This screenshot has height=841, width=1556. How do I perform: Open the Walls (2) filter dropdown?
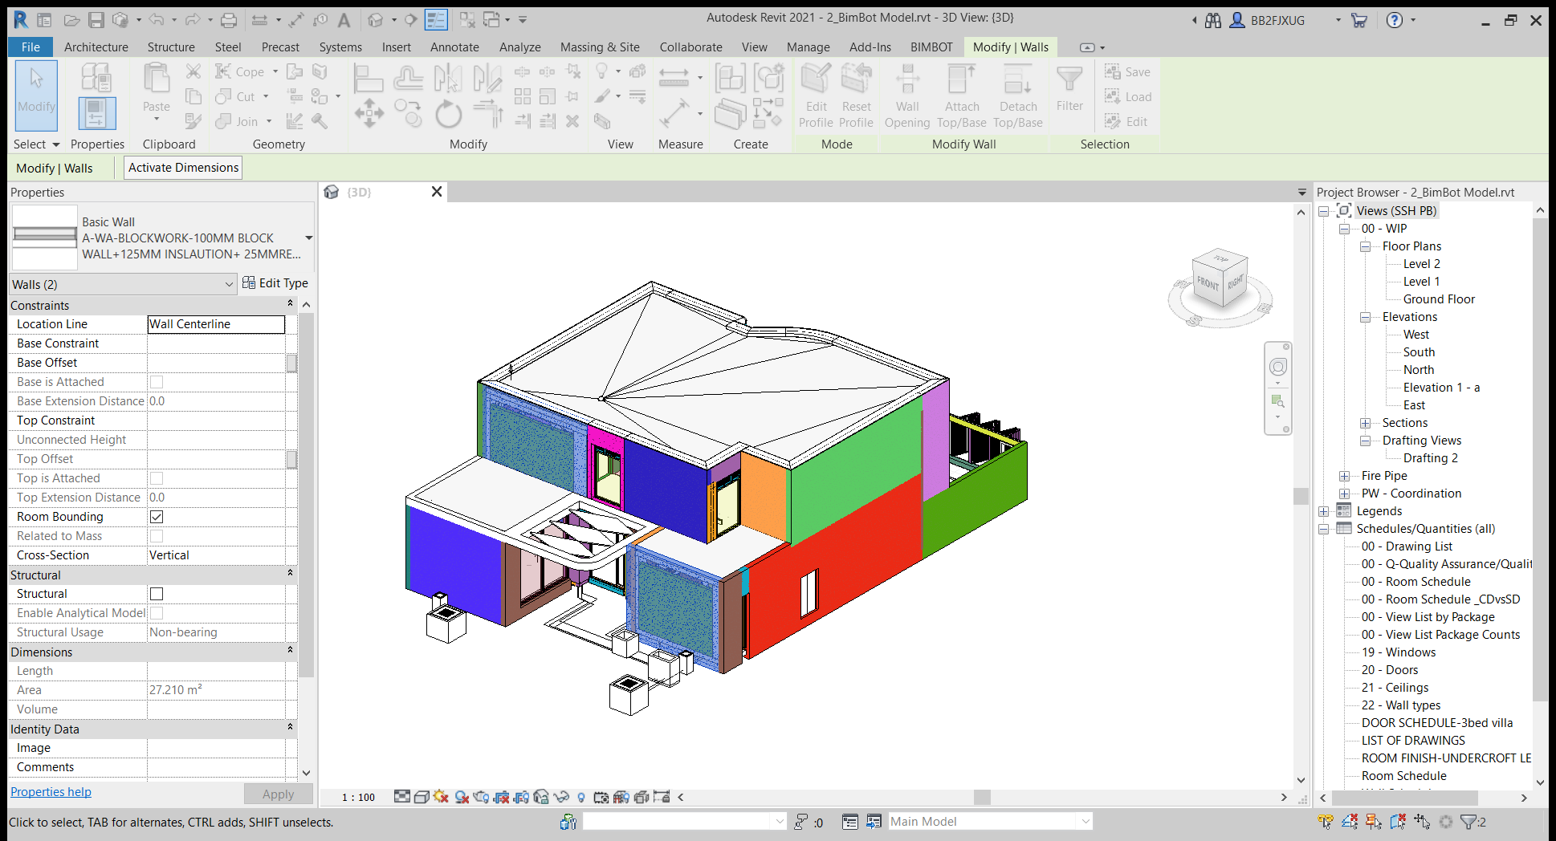click(x=229, y=284)
